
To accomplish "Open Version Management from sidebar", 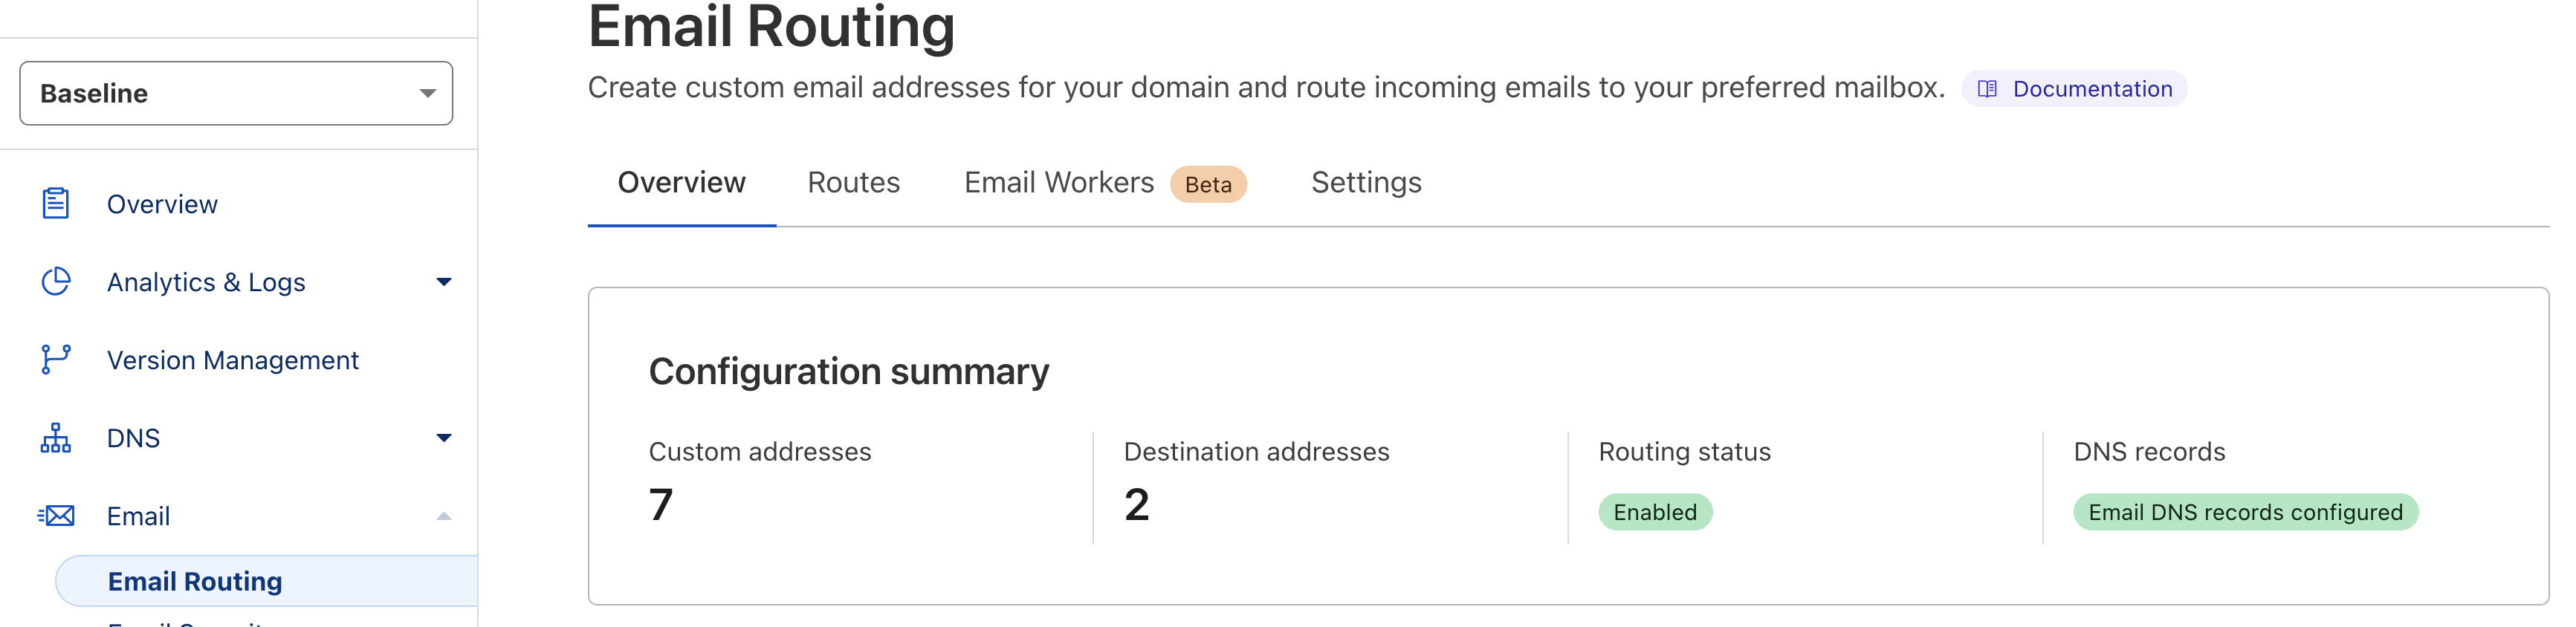I will pyautogui.click(x=233, y=359).
